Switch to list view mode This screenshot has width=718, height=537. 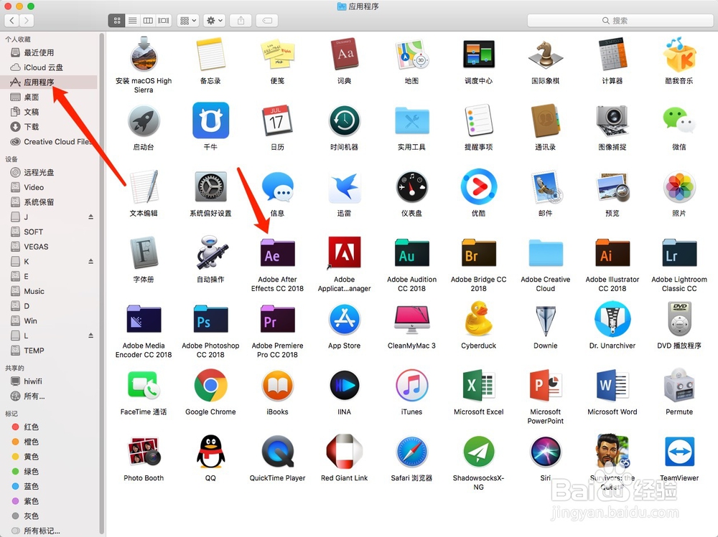[x=133, y=20]
